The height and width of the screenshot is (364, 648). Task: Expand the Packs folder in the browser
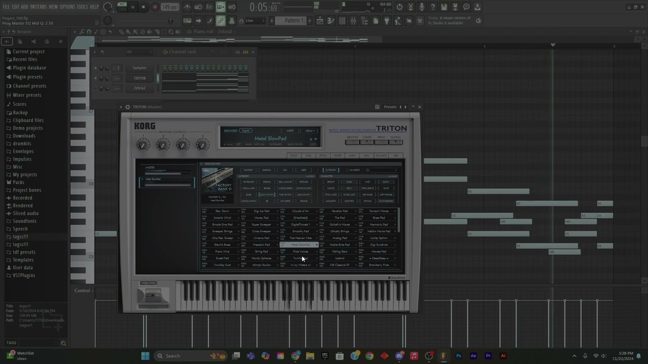coord(19,183)
